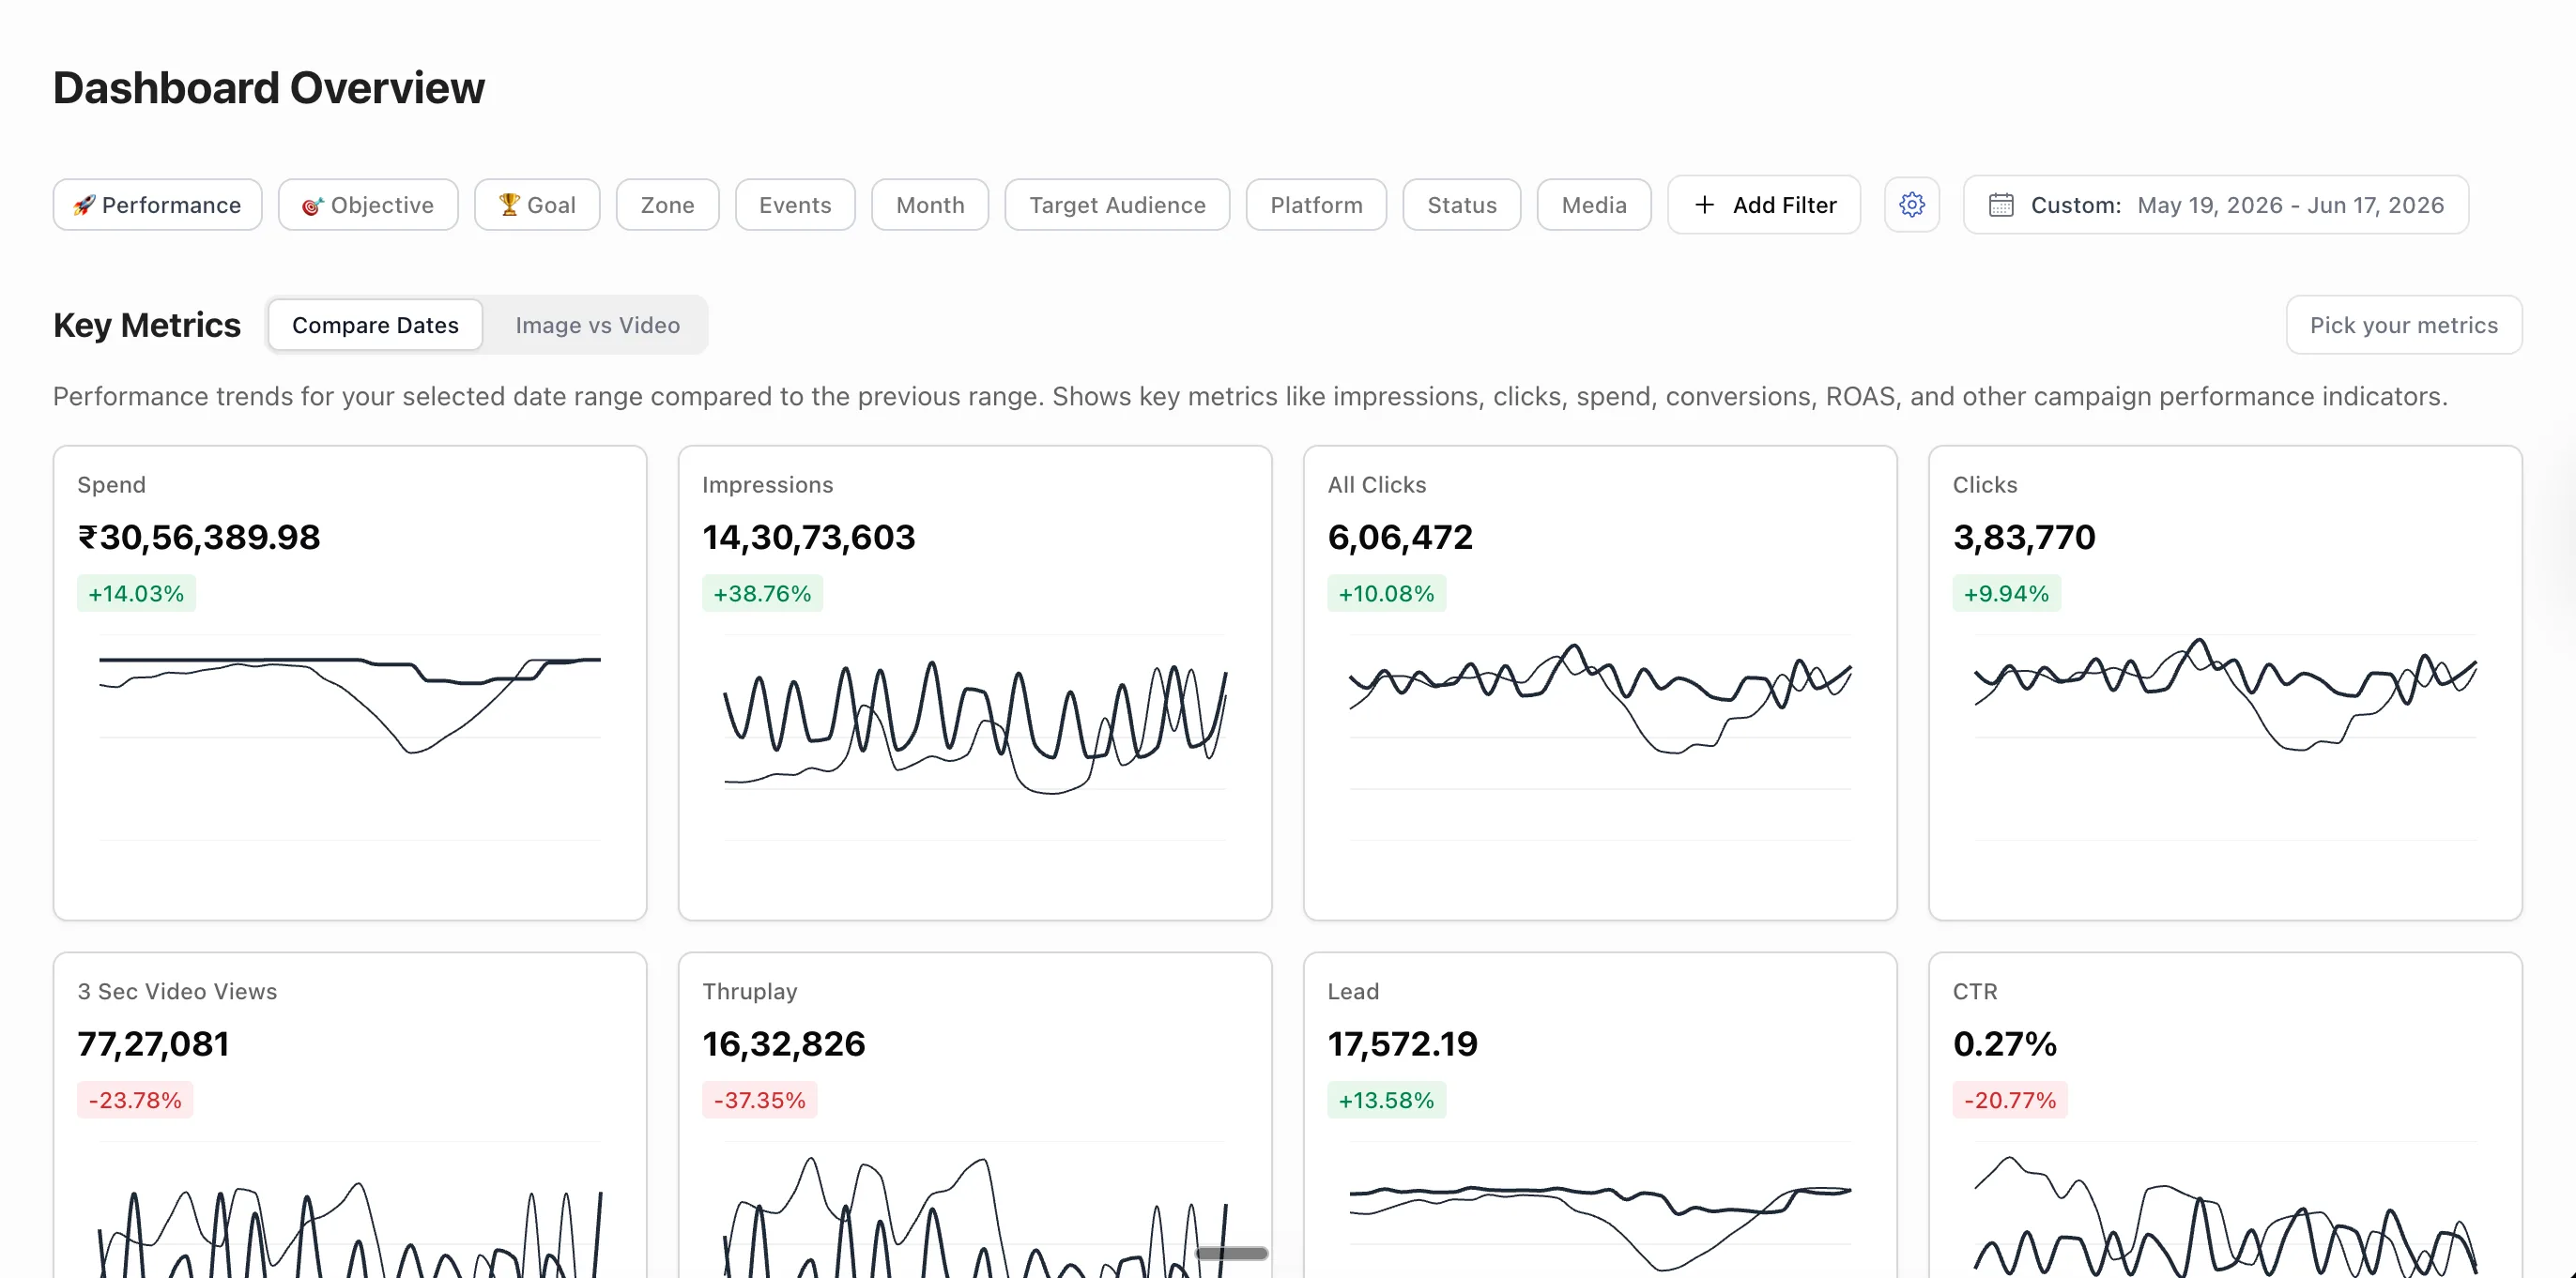Switch to the Image vs Video tab
Viewport: 2576px width, 1278px height.
coord(597,325)
